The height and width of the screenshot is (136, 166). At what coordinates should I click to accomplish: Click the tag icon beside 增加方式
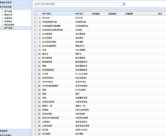point(2,15)
